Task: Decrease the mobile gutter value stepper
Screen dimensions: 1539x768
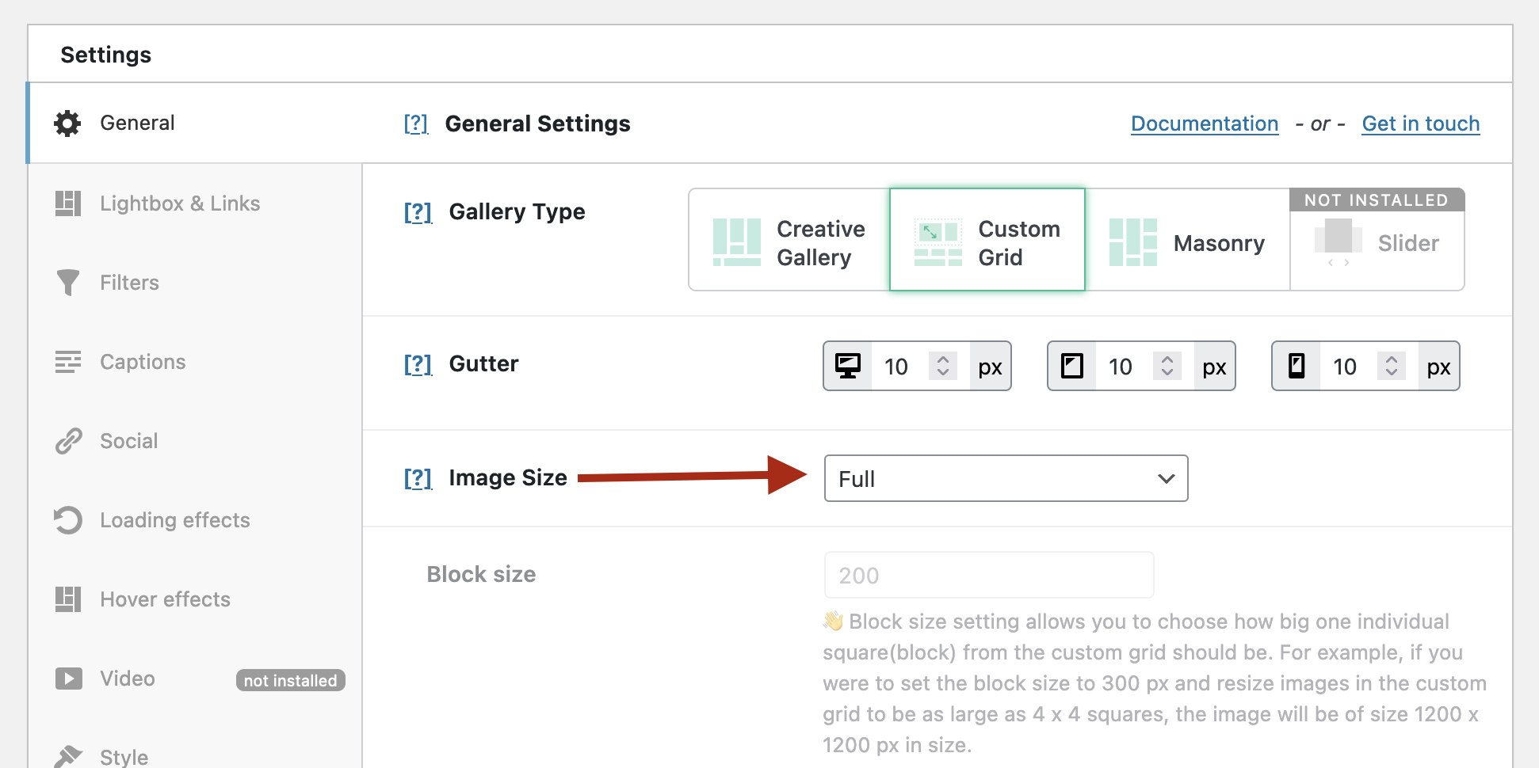Action: (x=1392, y=372)
